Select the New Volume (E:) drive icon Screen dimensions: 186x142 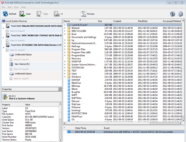point(11,64)
